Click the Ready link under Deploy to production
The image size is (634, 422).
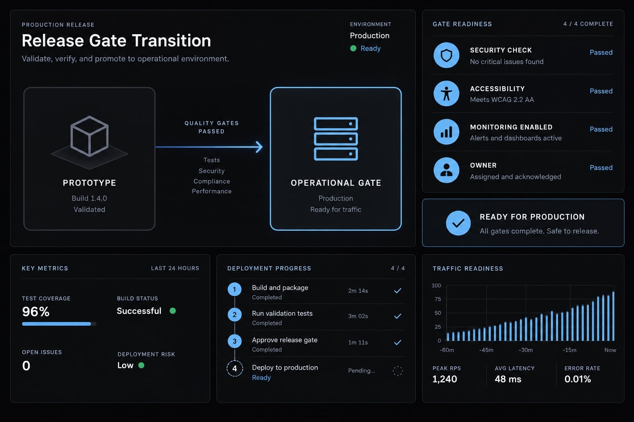[x=261, y=377]
